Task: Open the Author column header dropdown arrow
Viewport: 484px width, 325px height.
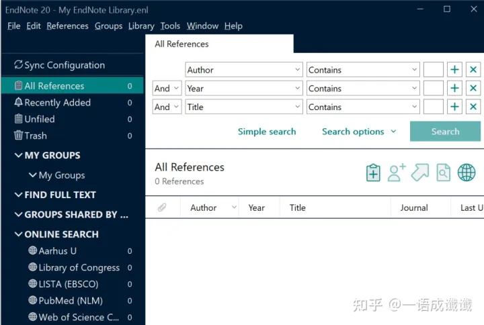Action: (x=235, y=207)
